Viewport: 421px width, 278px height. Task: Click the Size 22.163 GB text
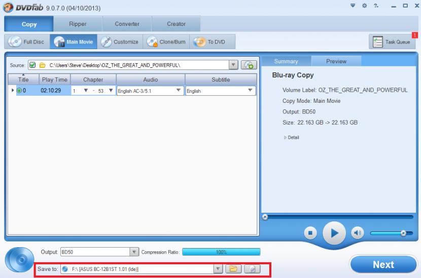[x=320, y=123]
